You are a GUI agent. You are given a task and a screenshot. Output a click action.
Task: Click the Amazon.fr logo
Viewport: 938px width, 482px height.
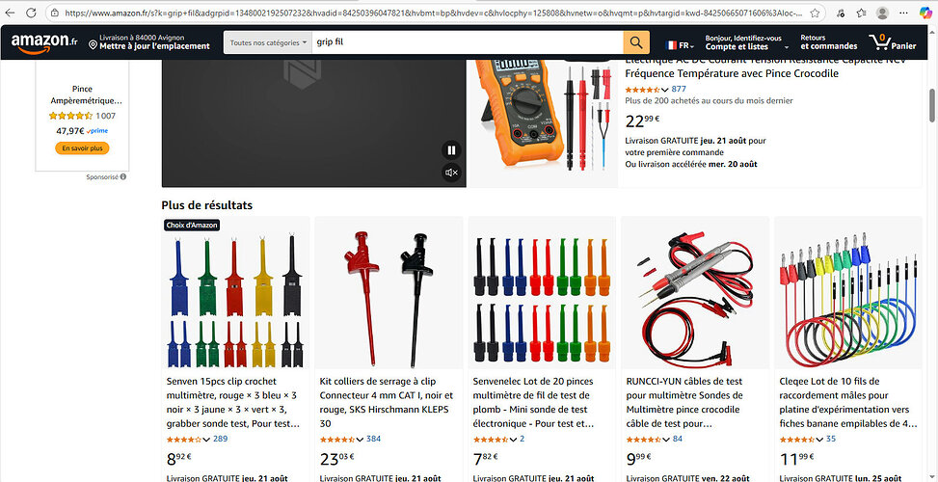[x=44, y=42]
